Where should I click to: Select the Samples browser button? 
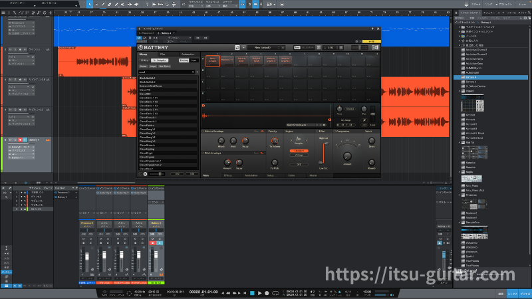[160, 60]
